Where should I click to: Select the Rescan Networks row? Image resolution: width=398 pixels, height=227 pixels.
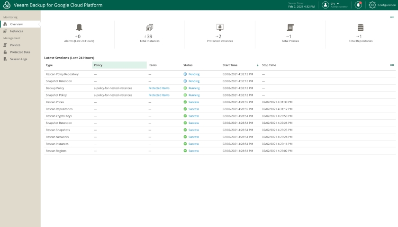(x=220, y=137)
